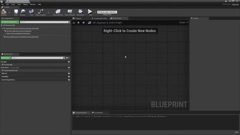Add a new macro with plus
The height and width of the screenshot is (135, 240).
[69, 73]
